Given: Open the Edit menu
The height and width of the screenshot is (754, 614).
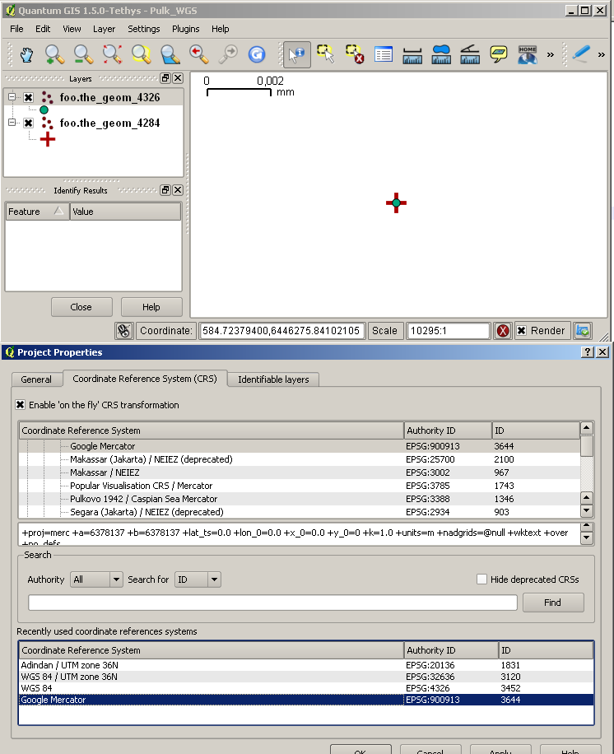Looking at the screenshot, I should pos(43,29).
